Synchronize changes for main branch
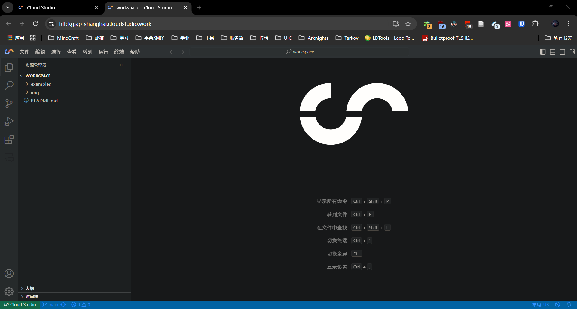577x309 pixels. 63,304
